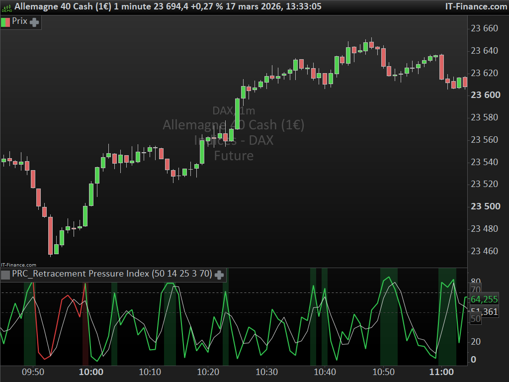Click the small IT-Finance.com label above indicator
The image size is (509, 382).
coord(18,265)
